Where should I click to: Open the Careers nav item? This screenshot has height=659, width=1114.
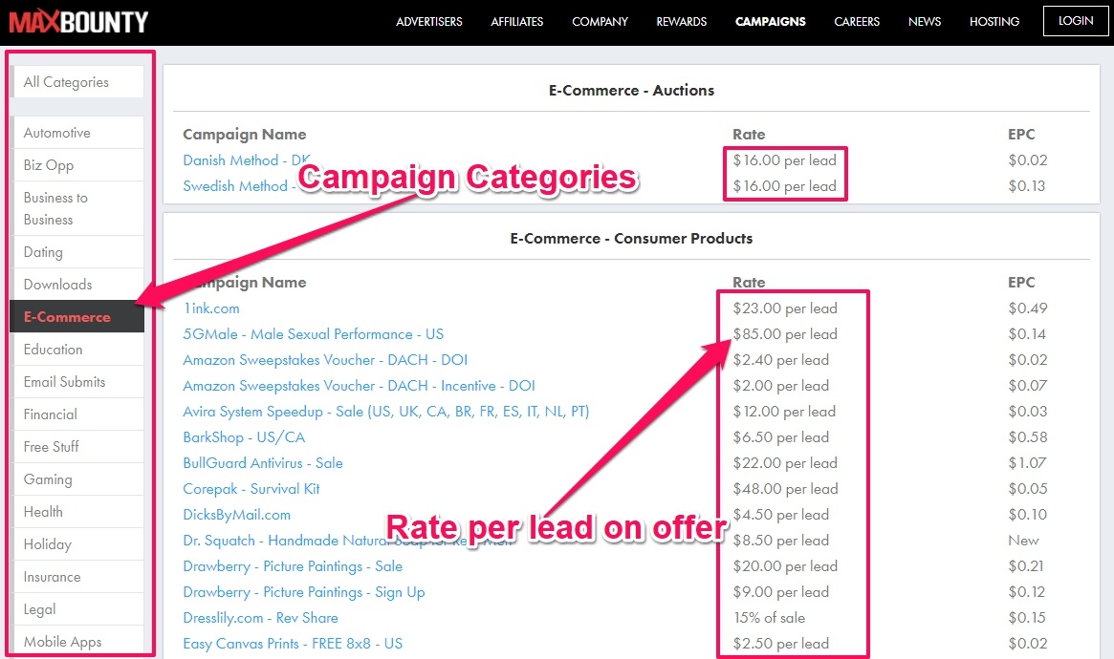pyautogui.click(x=857, y=22)
